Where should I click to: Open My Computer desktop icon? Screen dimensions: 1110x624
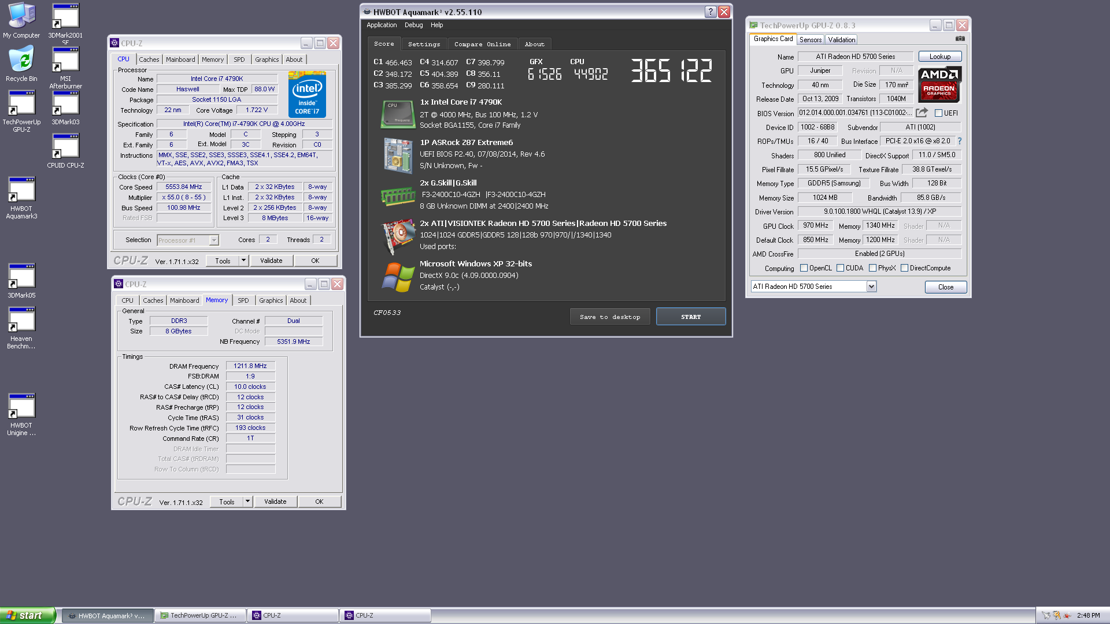pyautogui.click(x=21, y=21)
